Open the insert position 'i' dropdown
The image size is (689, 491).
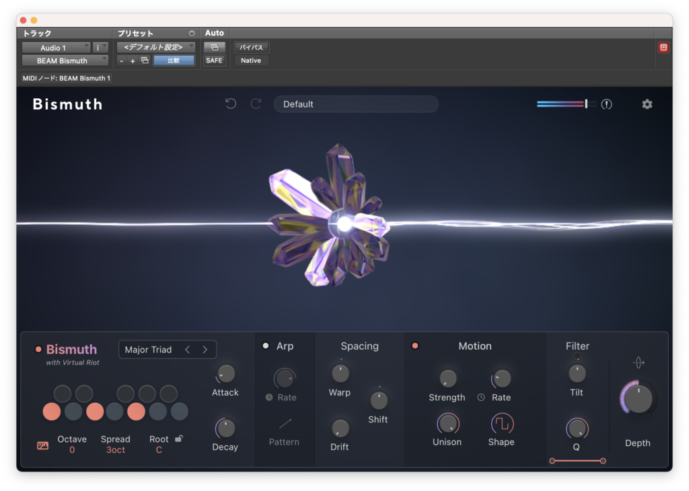[101, 48]
